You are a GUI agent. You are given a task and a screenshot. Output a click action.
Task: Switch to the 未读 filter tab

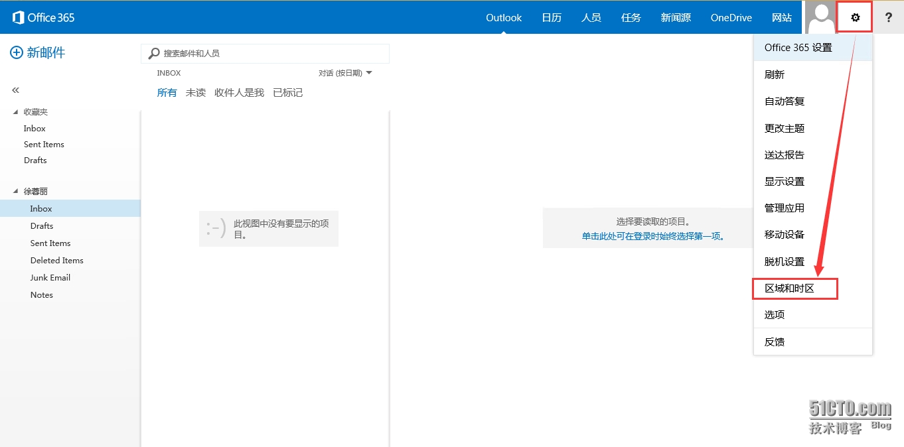coord(196,93)
